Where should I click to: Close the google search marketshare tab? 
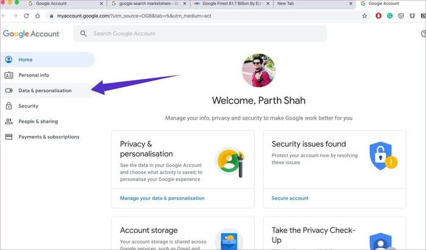point(184,4)
